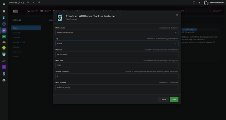Open the purple square sidebar tab

click(4, 67)
